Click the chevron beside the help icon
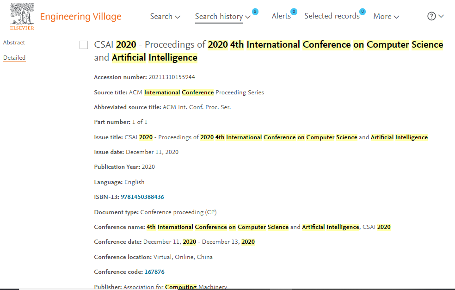The width and height of the screenshot is (455, 290). [x=441, y=16]
